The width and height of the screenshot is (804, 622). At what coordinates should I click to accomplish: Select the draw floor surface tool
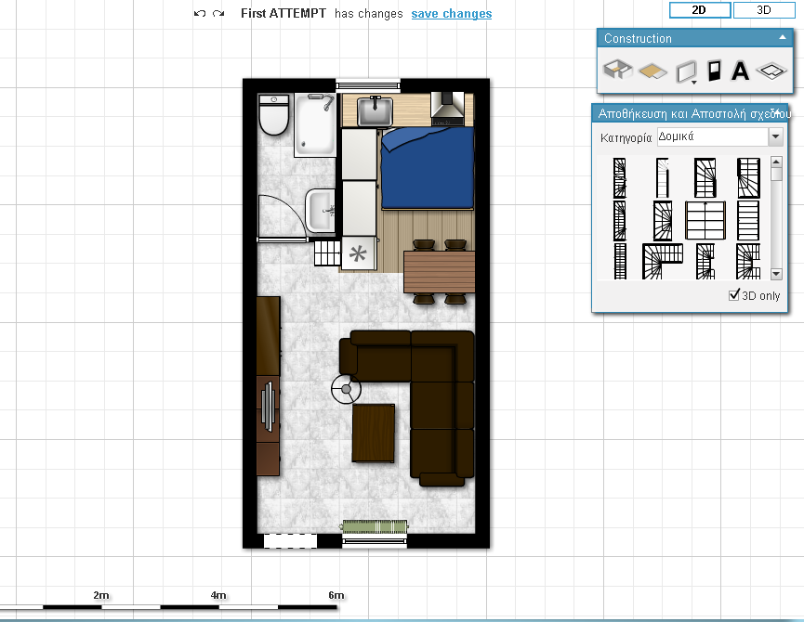coord(652,71)
